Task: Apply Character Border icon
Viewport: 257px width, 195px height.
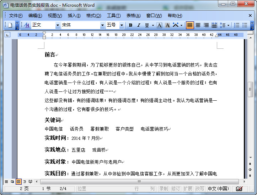Action: coord(159,25)
